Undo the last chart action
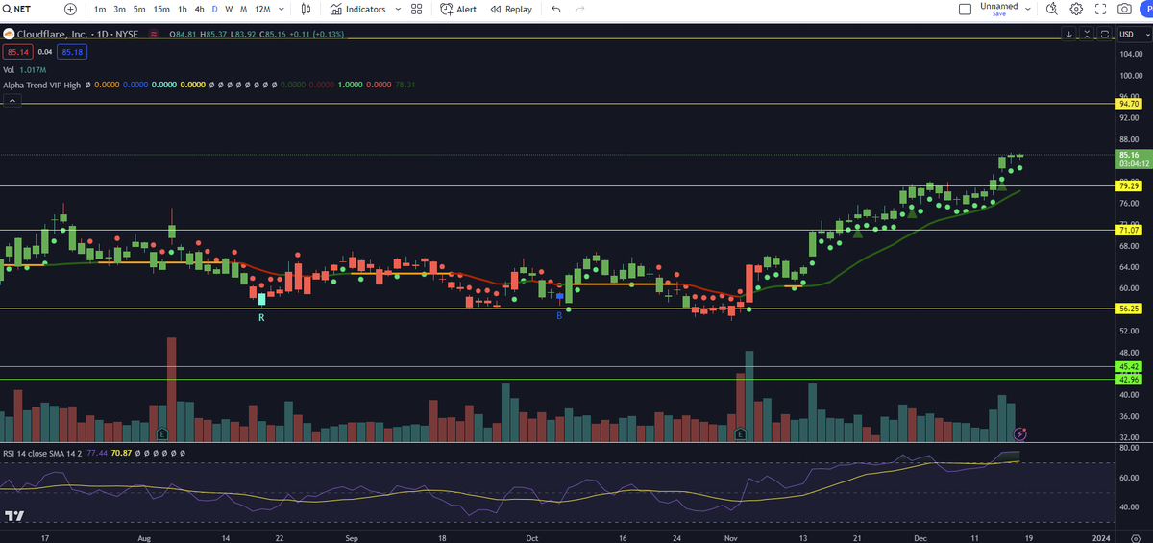This screenshot has height=543, width=1153. 555,9
